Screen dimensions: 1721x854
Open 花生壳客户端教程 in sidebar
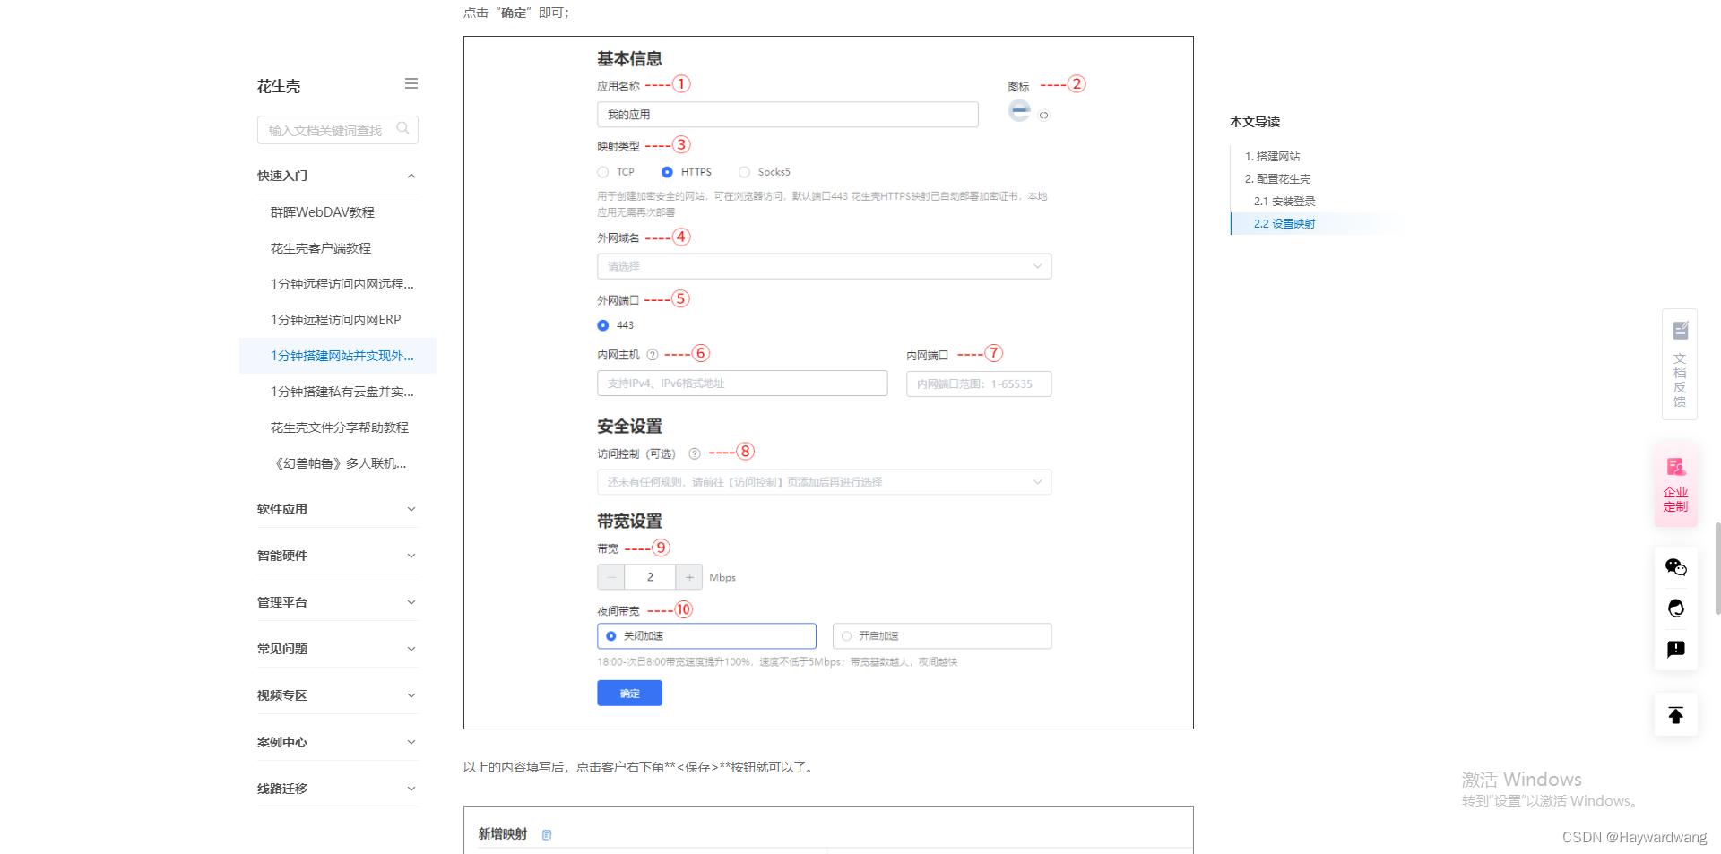tap(321, 248)
